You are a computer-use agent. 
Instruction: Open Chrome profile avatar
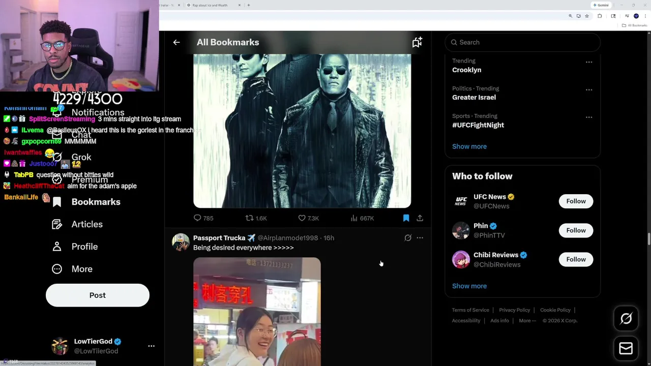point(636,16)
